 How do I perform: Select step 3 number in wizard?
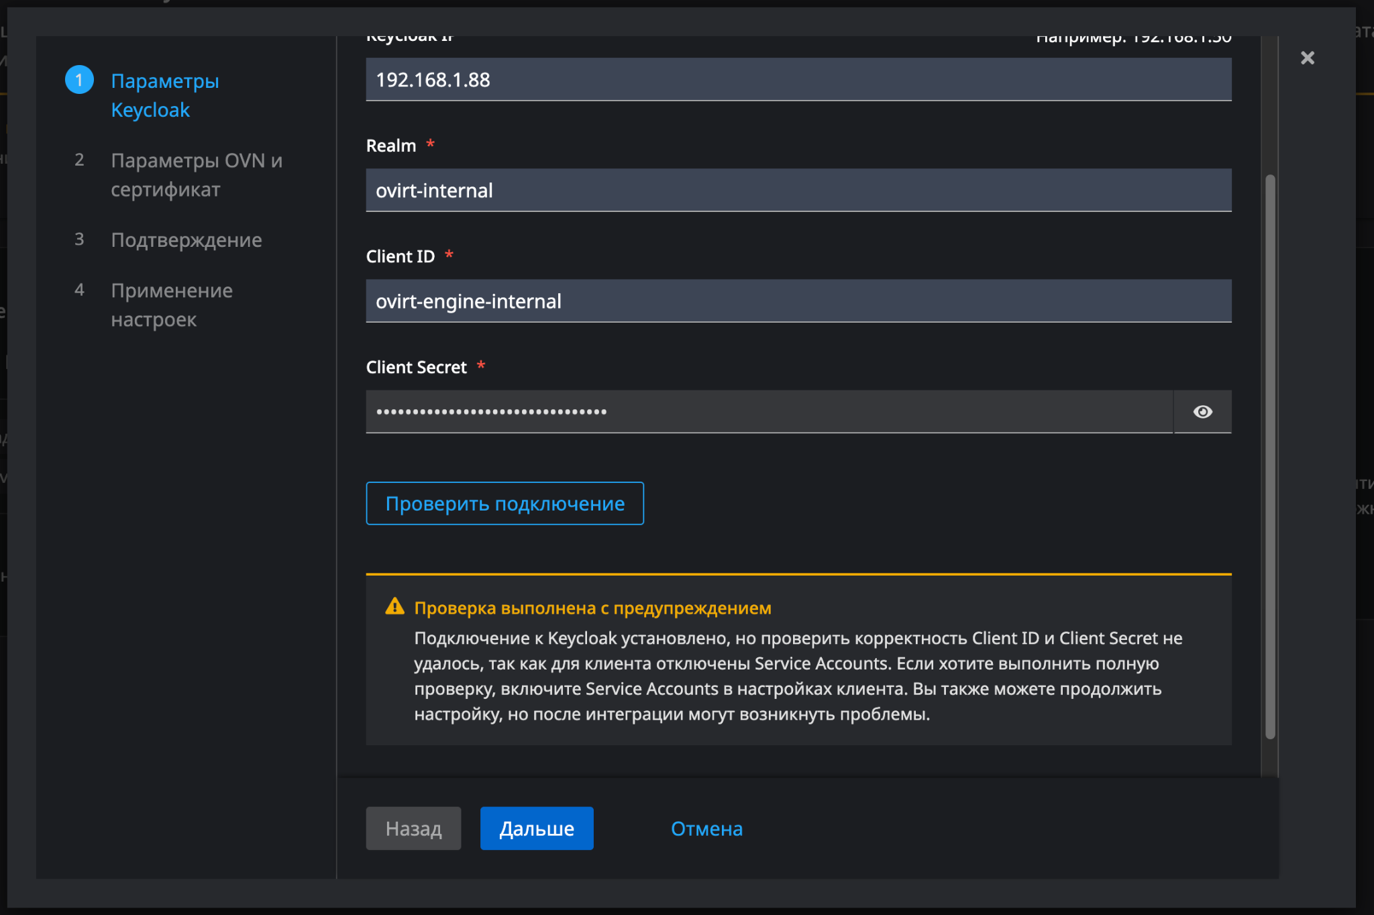[x=79, y=239]
